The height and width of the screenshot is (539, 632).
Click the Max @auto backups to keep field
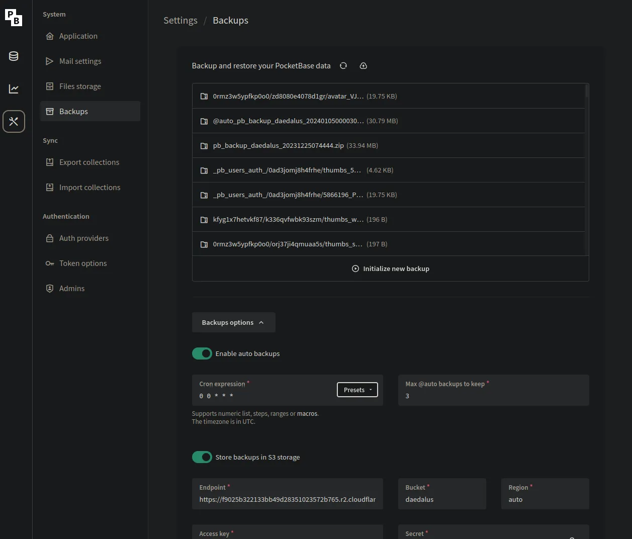[x=493, y=396]
